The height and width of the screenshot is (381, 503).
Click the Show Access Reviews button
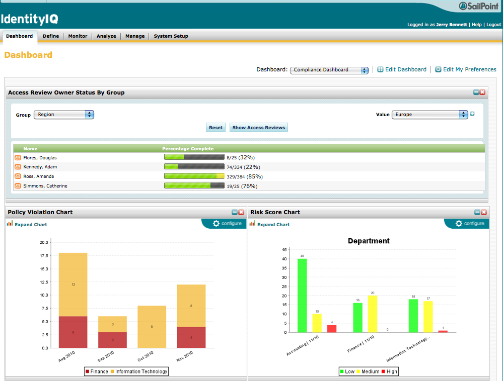coord(259,128)
